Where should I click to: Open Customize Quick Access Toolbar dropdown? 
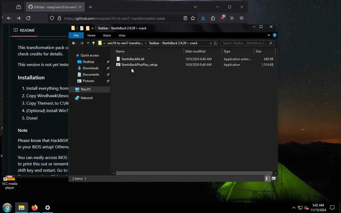(92, 28)
